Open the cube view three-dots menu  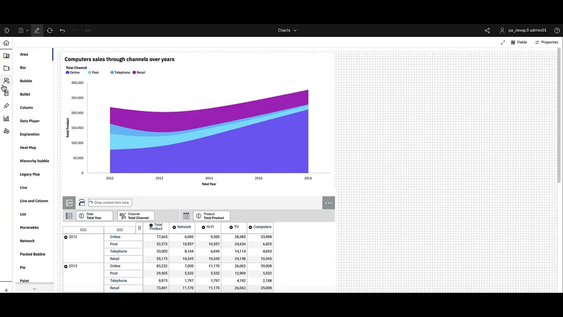[329, 203]
